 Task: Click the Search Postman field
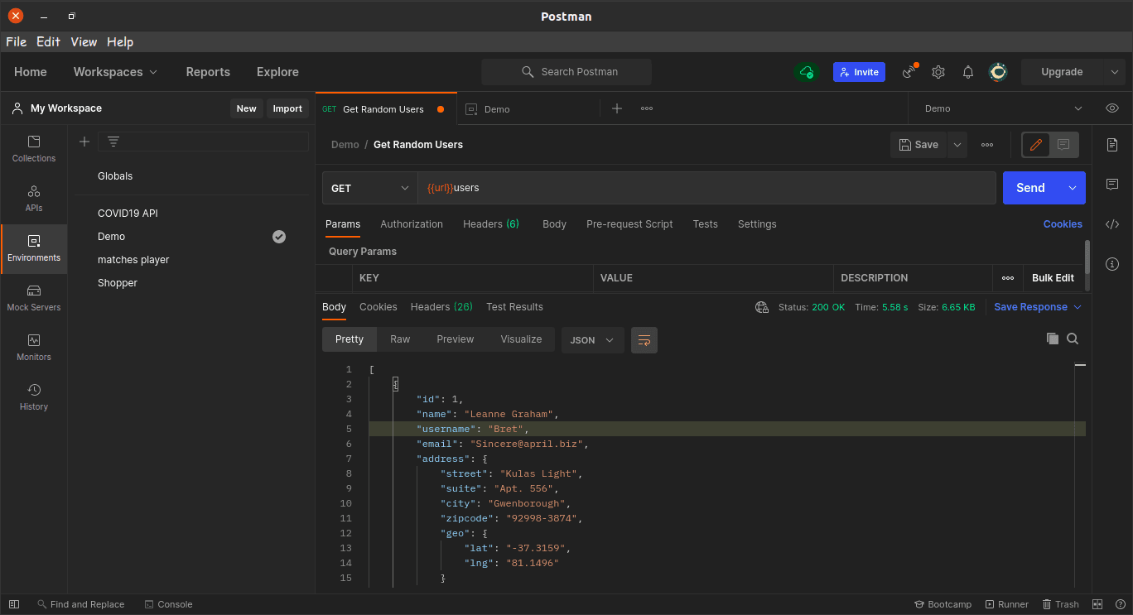click(566, 72)
